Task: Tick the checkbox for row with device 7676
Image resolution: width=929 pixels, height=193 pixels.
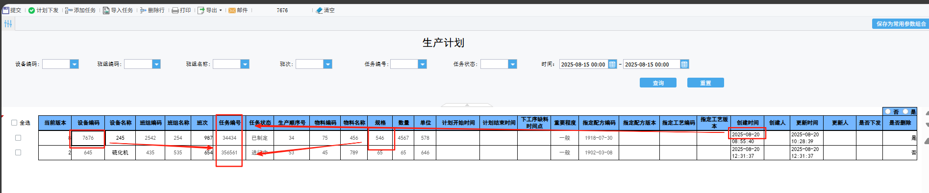Action: tap(18, 138)
